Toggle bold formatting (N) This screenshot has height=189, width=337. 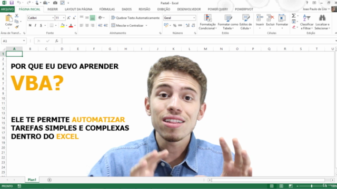(x=30, y=26)
